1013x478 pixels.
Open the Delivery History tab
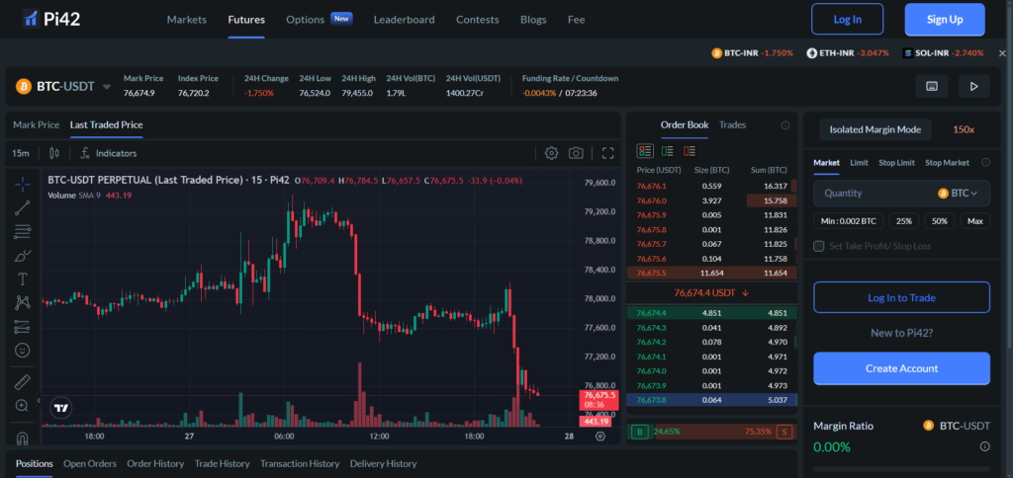point(383,463)
